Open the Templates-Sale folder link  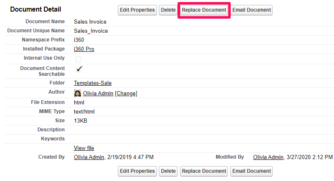pyautogui.click(x=93, y=83)
